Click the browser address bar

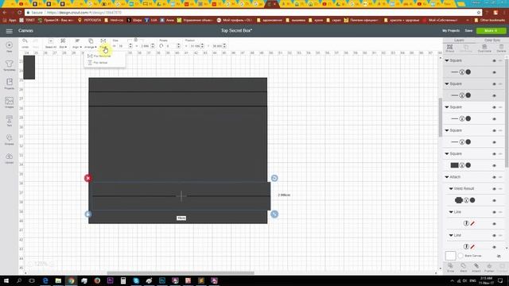pyautogui.click(x=253, y=13)
